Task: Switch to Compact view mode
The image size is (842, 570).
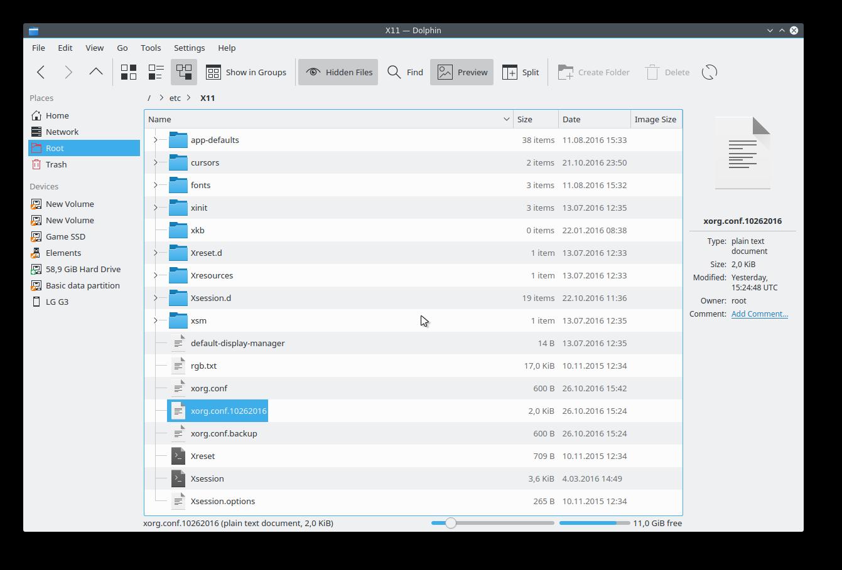Action: (156, 72)
